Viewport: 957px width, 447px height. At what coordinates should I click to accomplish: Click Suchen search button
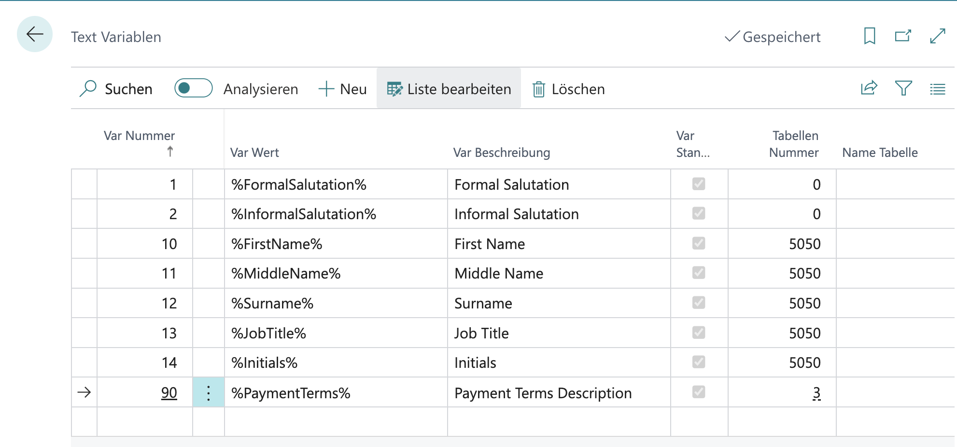coord(116,89)
